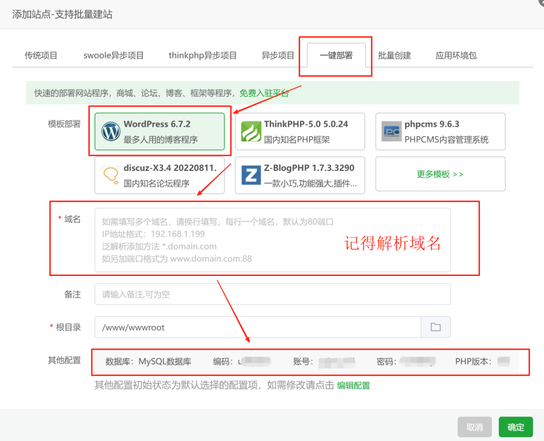Click the 备注 remark input field

(273, 295)
